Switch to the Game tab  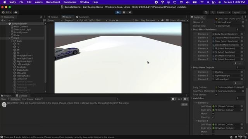(67, 17)
